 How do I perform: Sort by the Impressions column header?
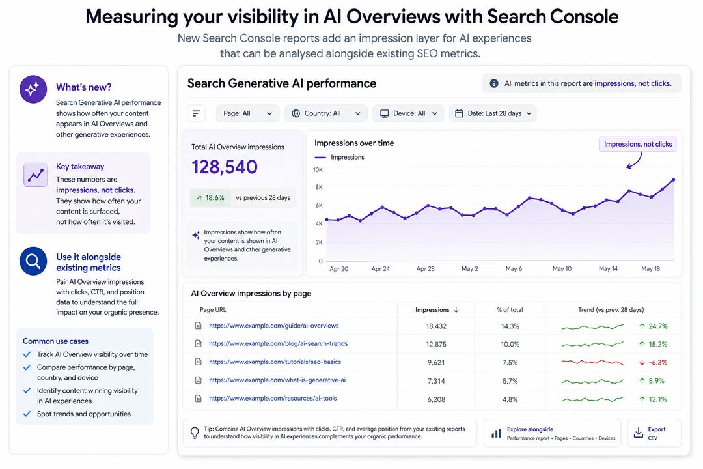[437, 309]
